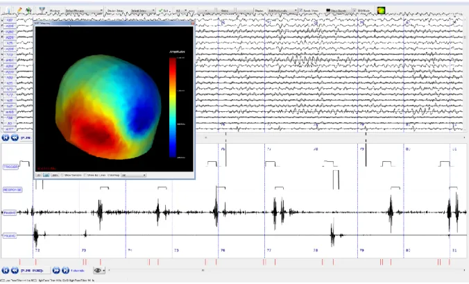Viewport: 469px width, 284px height.
Task: Toggle Show Sensors checkbox in mapping window
Action: pos(62,175)
